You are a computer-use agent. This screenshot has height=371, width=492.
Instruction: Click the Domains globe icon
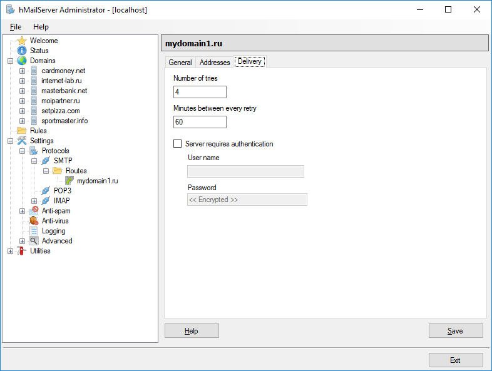pos(22,61)
